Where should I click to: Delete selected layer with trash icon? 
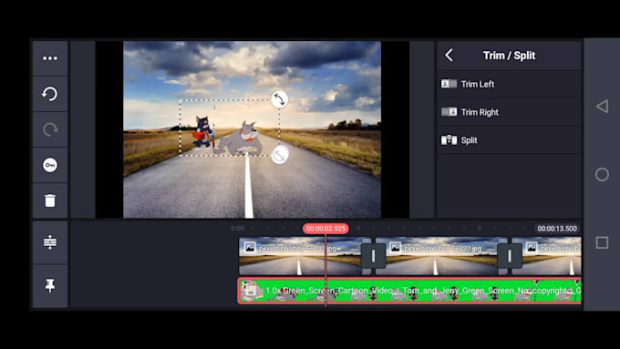click(50, 200)
